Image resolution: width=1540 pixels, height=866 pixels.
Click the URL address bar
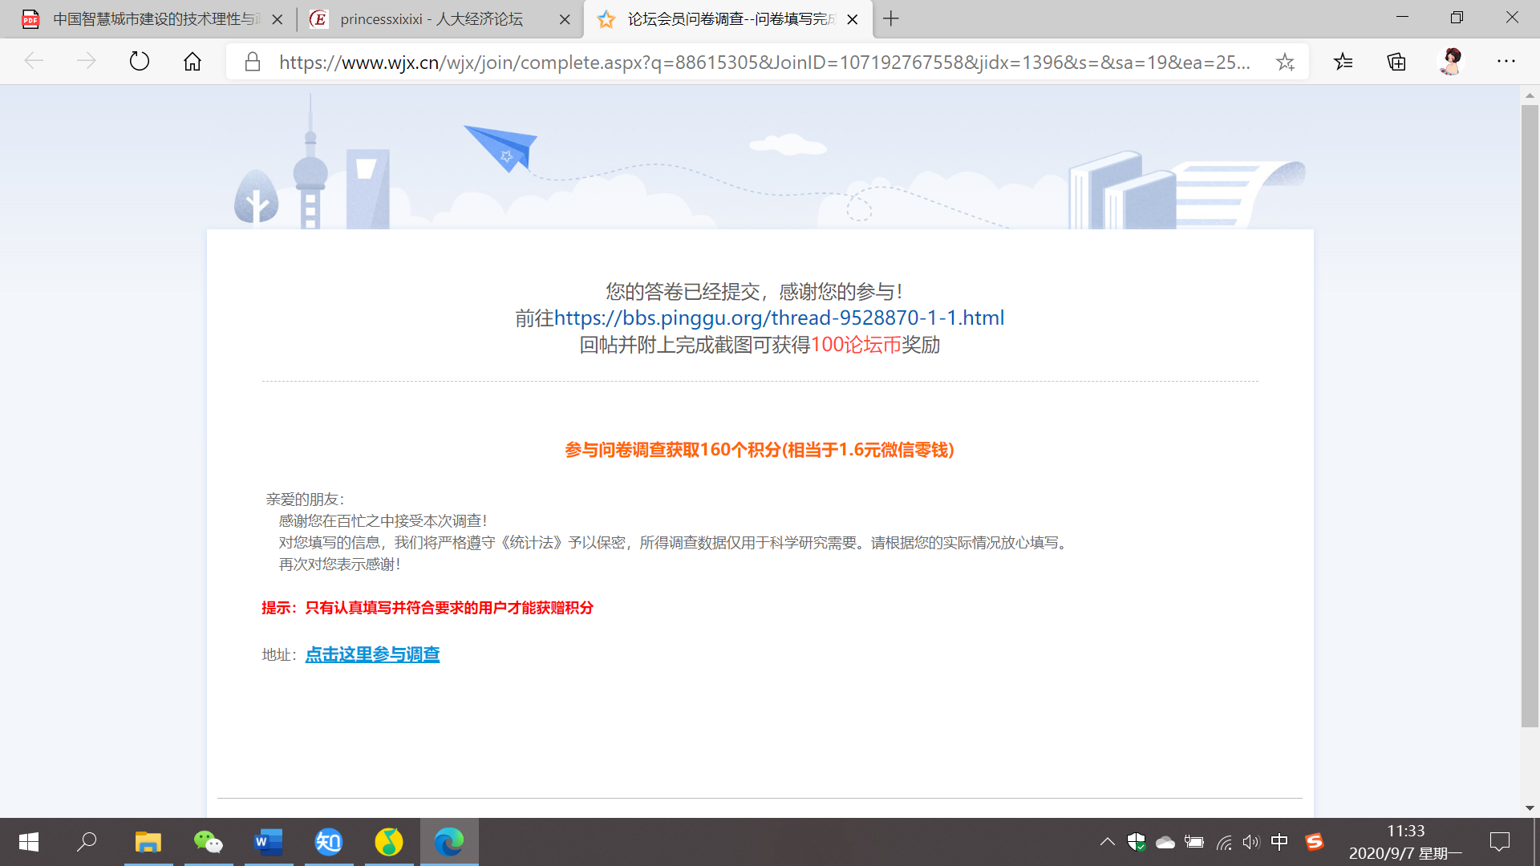pyautogui.click(x=762, y=62)
